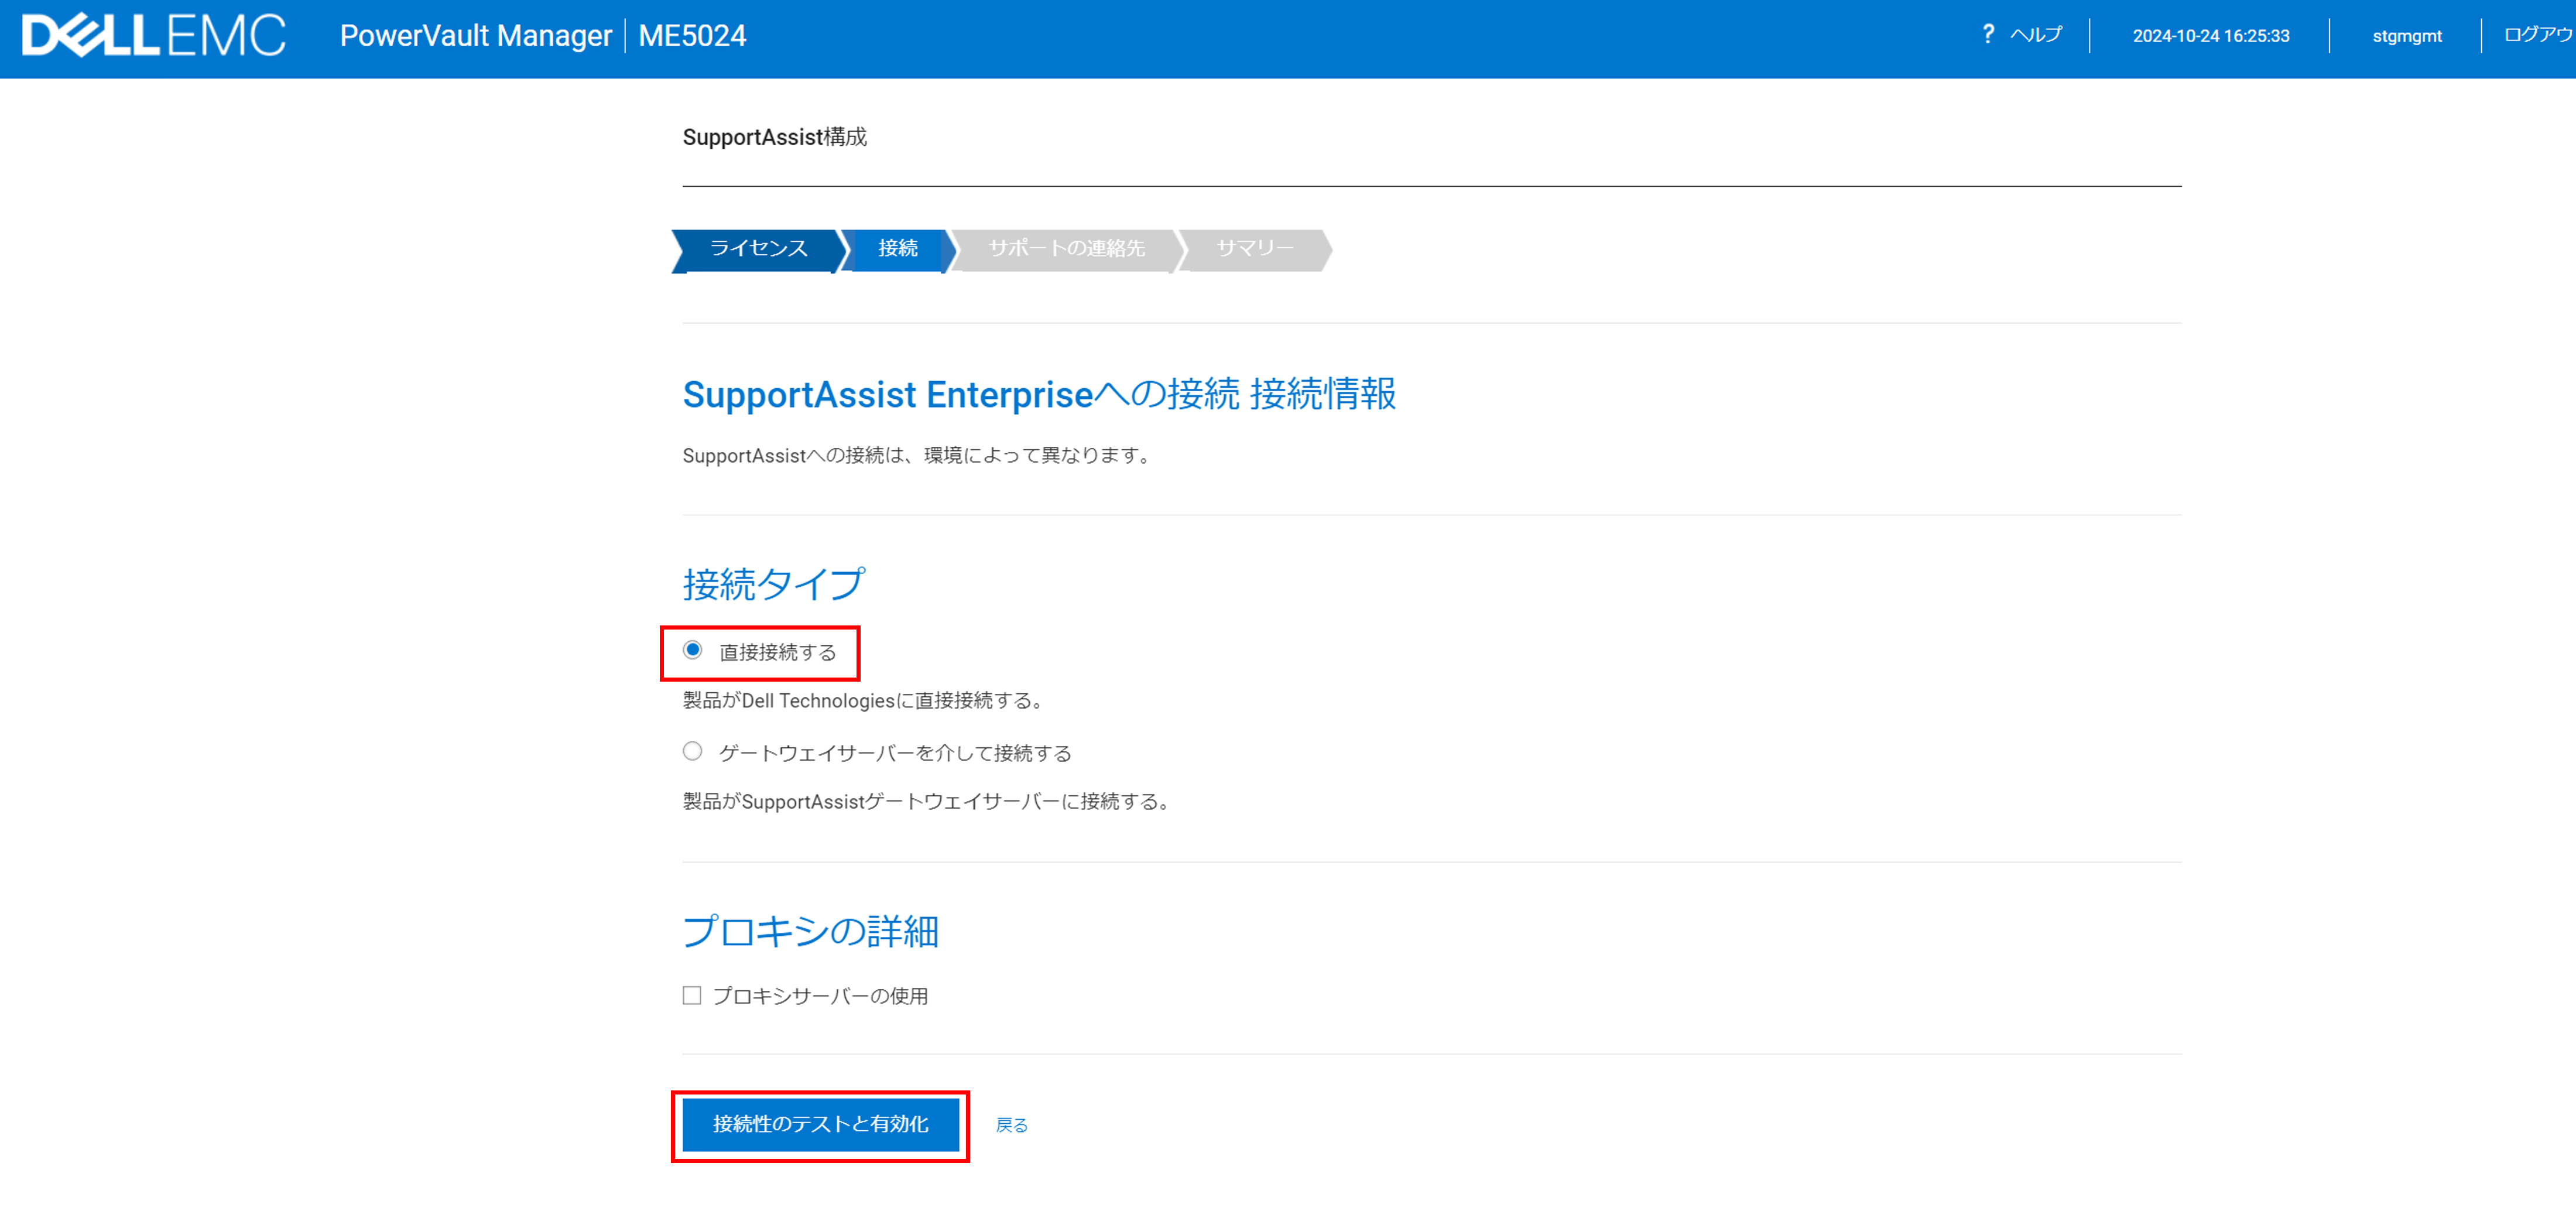
Task: Click the プロキシサーバーの使用 label text
Action: (820, 997)
